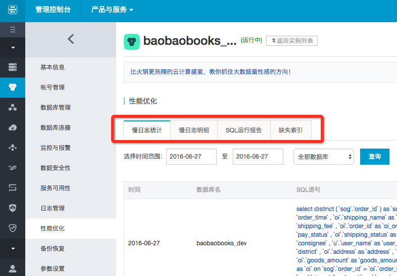The width and height of the screenshot is (397, 276).
Task: Collapse the instance menu with back chevron
Action: click(71, 39)
